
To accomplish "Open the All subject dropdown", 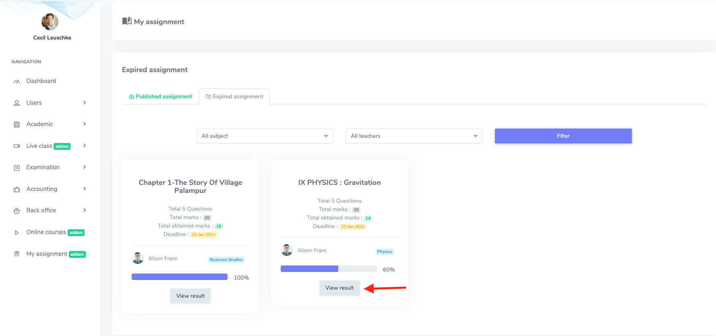I will tap(265, 136).
